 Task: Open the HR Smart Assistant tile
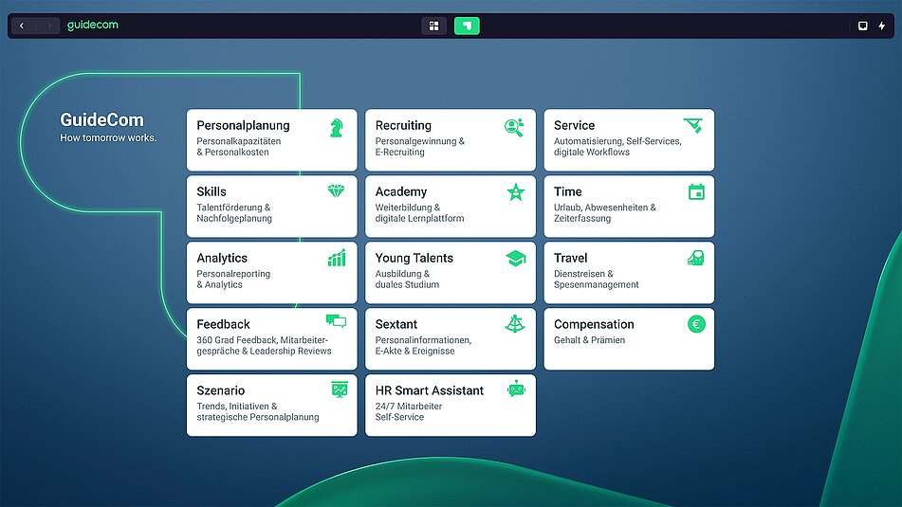coord(451,406)
